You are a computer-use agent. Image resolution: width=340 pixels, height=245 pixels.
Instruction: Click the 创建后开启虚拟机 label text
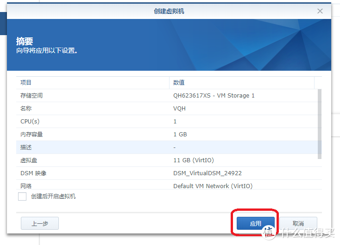53,196
